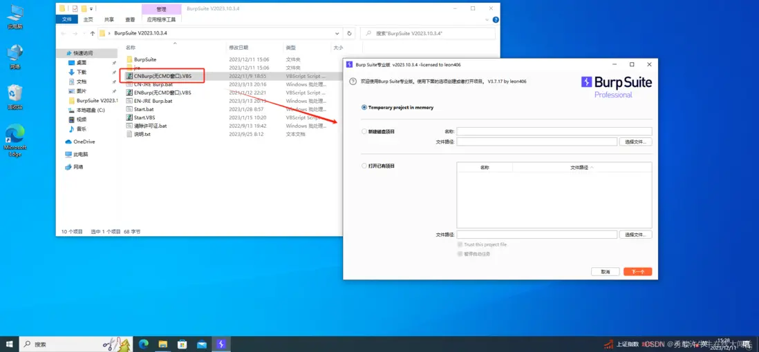Click the Explorer refresh button
Viewport: 759px width, 352px height.
click(349, 33)
